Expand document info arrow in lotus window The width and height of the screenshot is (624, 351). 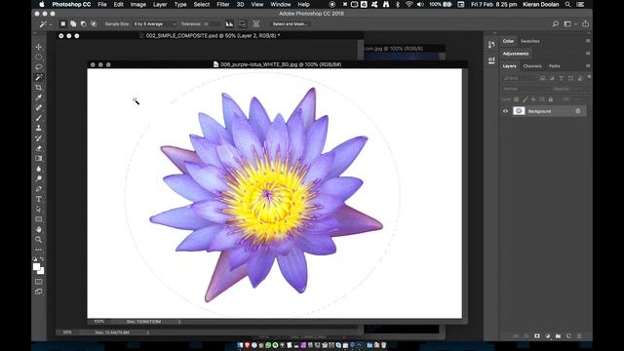click(x=178, y=321)
